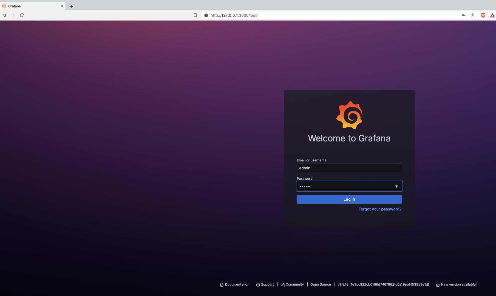Viewport: 496px width, 296px height.
Task: Click the site security info icon
Action: point(206,15)
